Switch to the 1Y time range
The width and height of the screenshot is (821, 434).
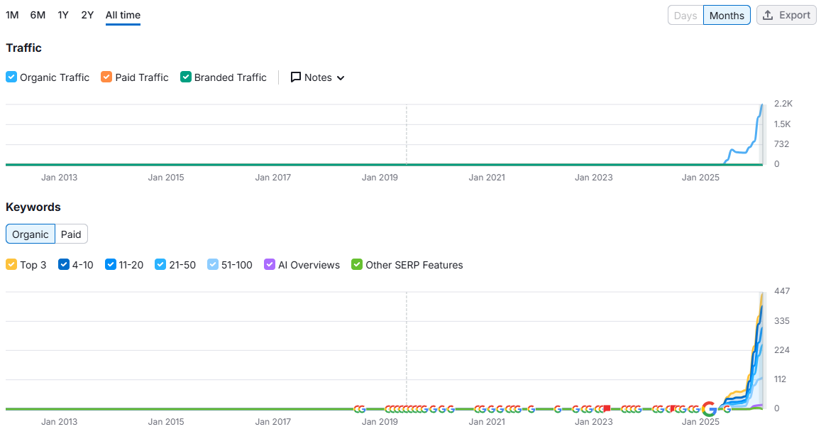[x=62, y=14]
